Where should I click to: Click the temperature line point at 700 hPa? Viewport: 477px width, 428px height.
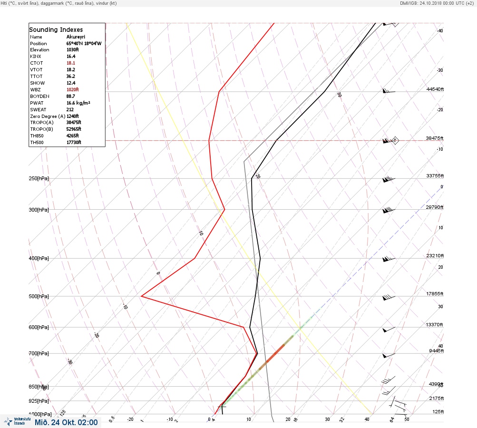coord(257,353)
